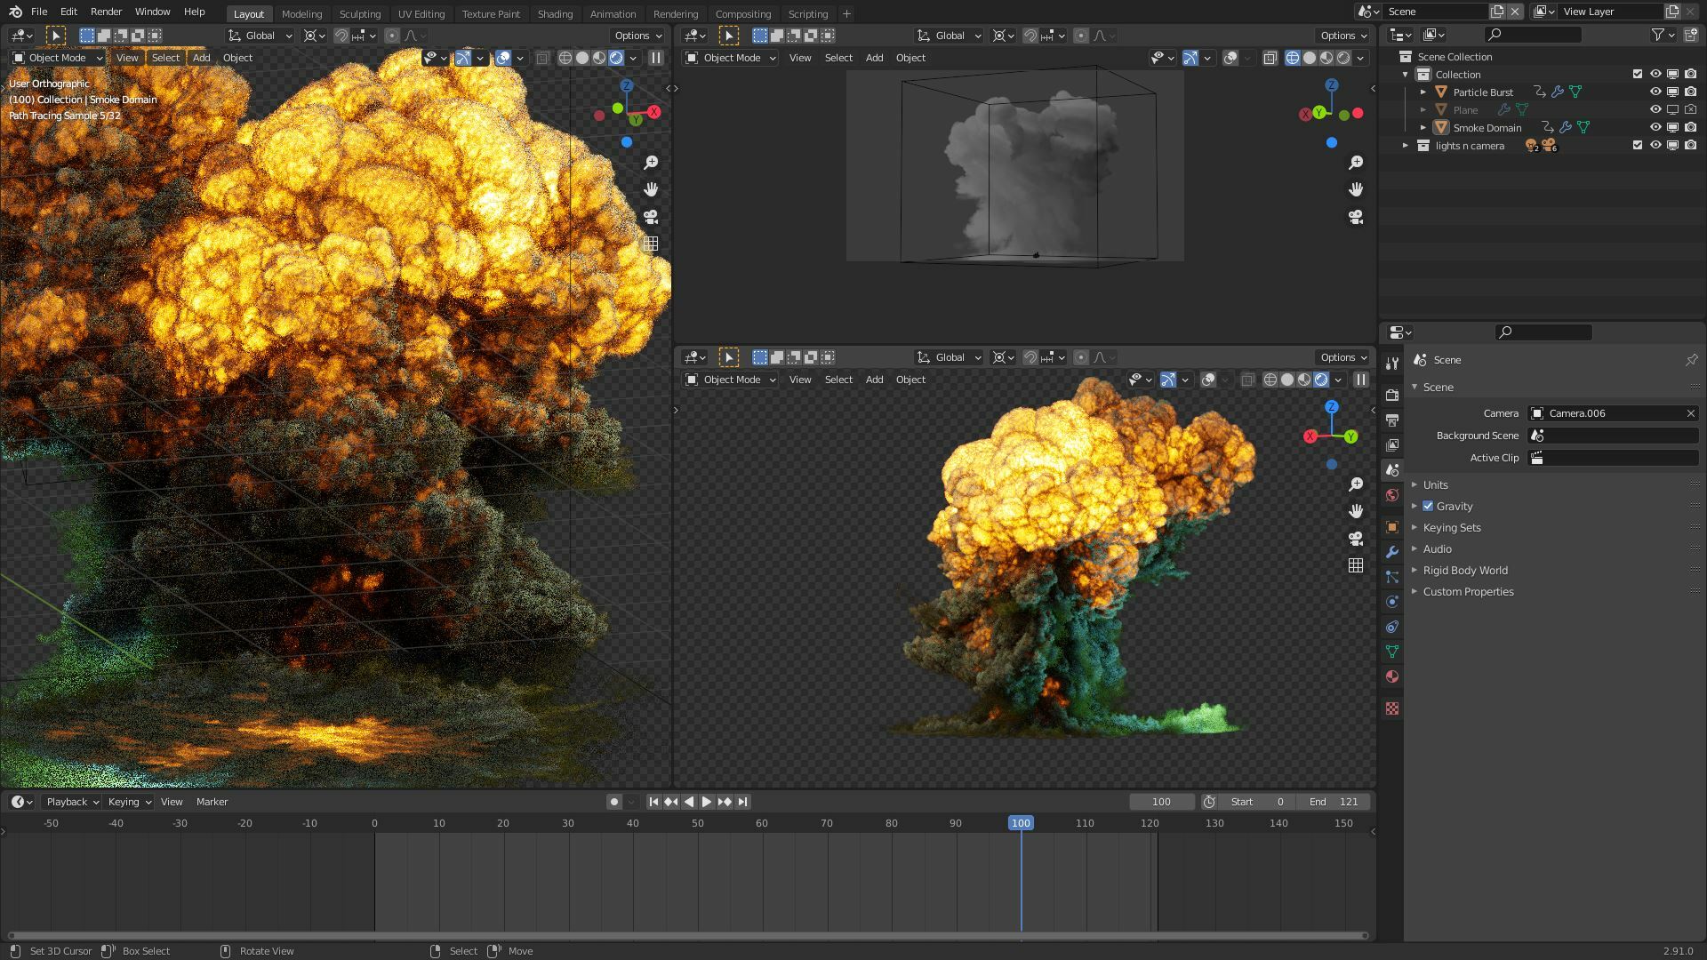Screen dimensions: 1707x960
Task: Open the World properties tab
Action: [1392, 495]
